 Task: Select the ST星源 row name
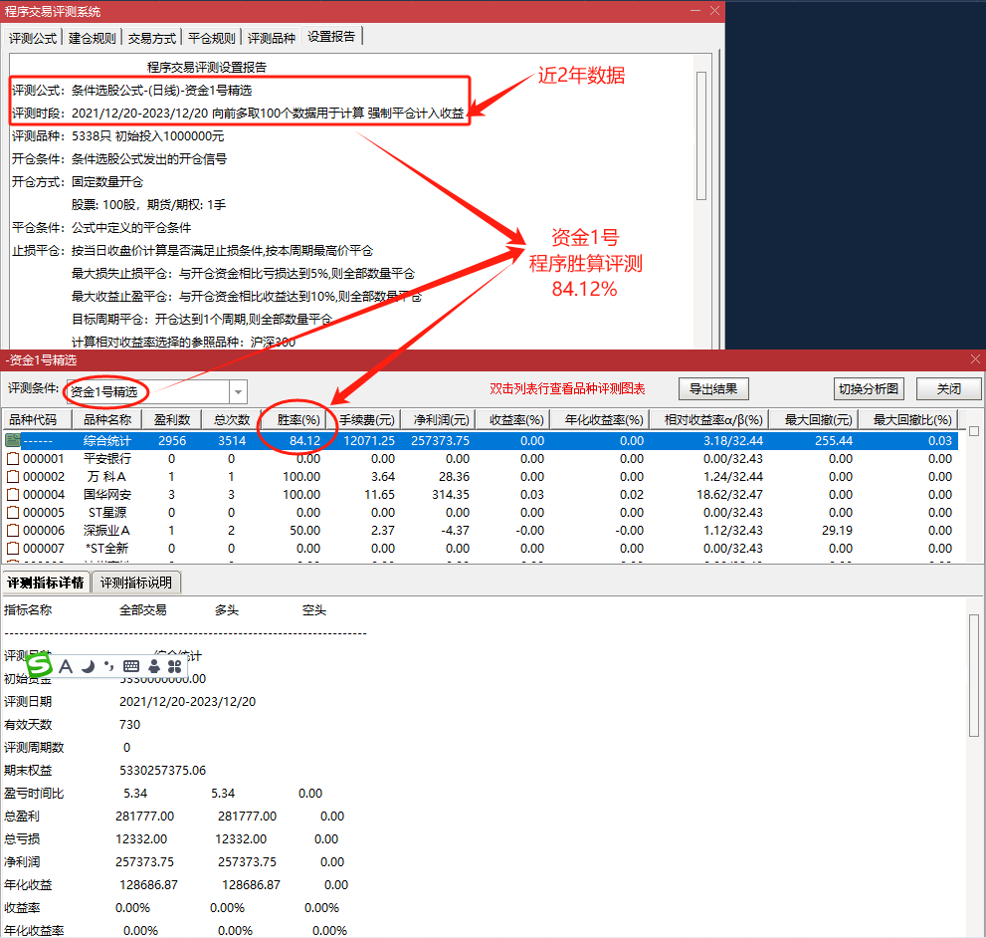click(106, 513)
